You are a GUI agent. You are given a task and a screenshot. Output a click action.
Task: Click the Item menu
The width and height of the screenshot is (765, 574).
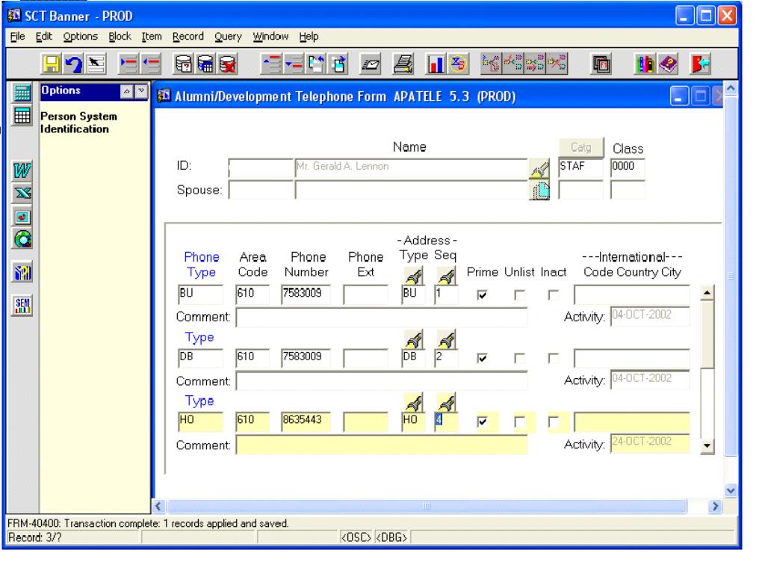click(151, 37)
